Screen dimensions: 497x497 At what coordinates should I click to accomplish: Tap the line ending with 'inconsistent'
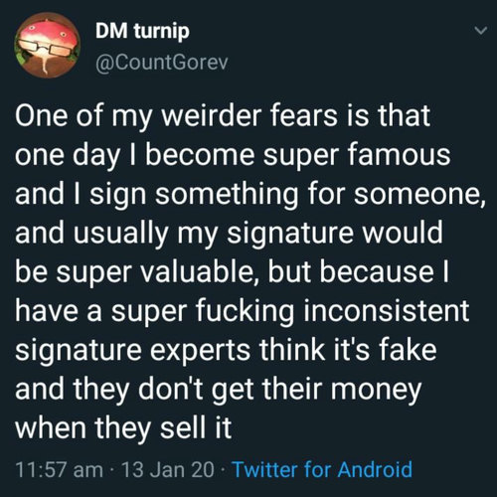click(243, 310)
